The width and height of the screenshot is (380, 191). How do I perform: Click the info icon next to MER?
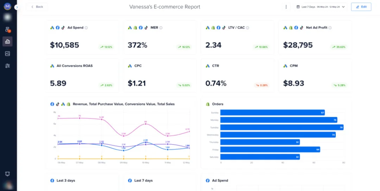click(x=161, y=28)
